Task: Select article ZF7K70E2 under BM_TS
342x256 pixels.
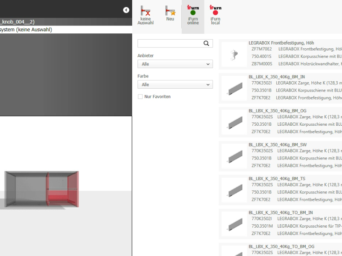Action: pos(261,200)
